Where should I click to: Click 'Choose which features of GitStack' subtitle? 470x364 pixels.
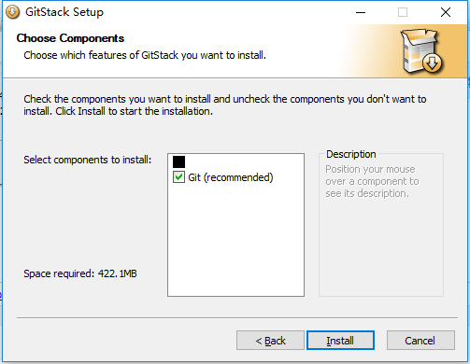coord(145,55)
